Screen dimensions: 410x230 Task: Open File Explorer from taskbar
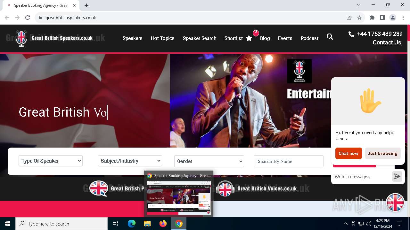pyautogui.click(x=147, y=224)
